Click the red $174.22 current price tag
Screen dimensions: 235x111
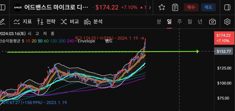tap(224, 38)
